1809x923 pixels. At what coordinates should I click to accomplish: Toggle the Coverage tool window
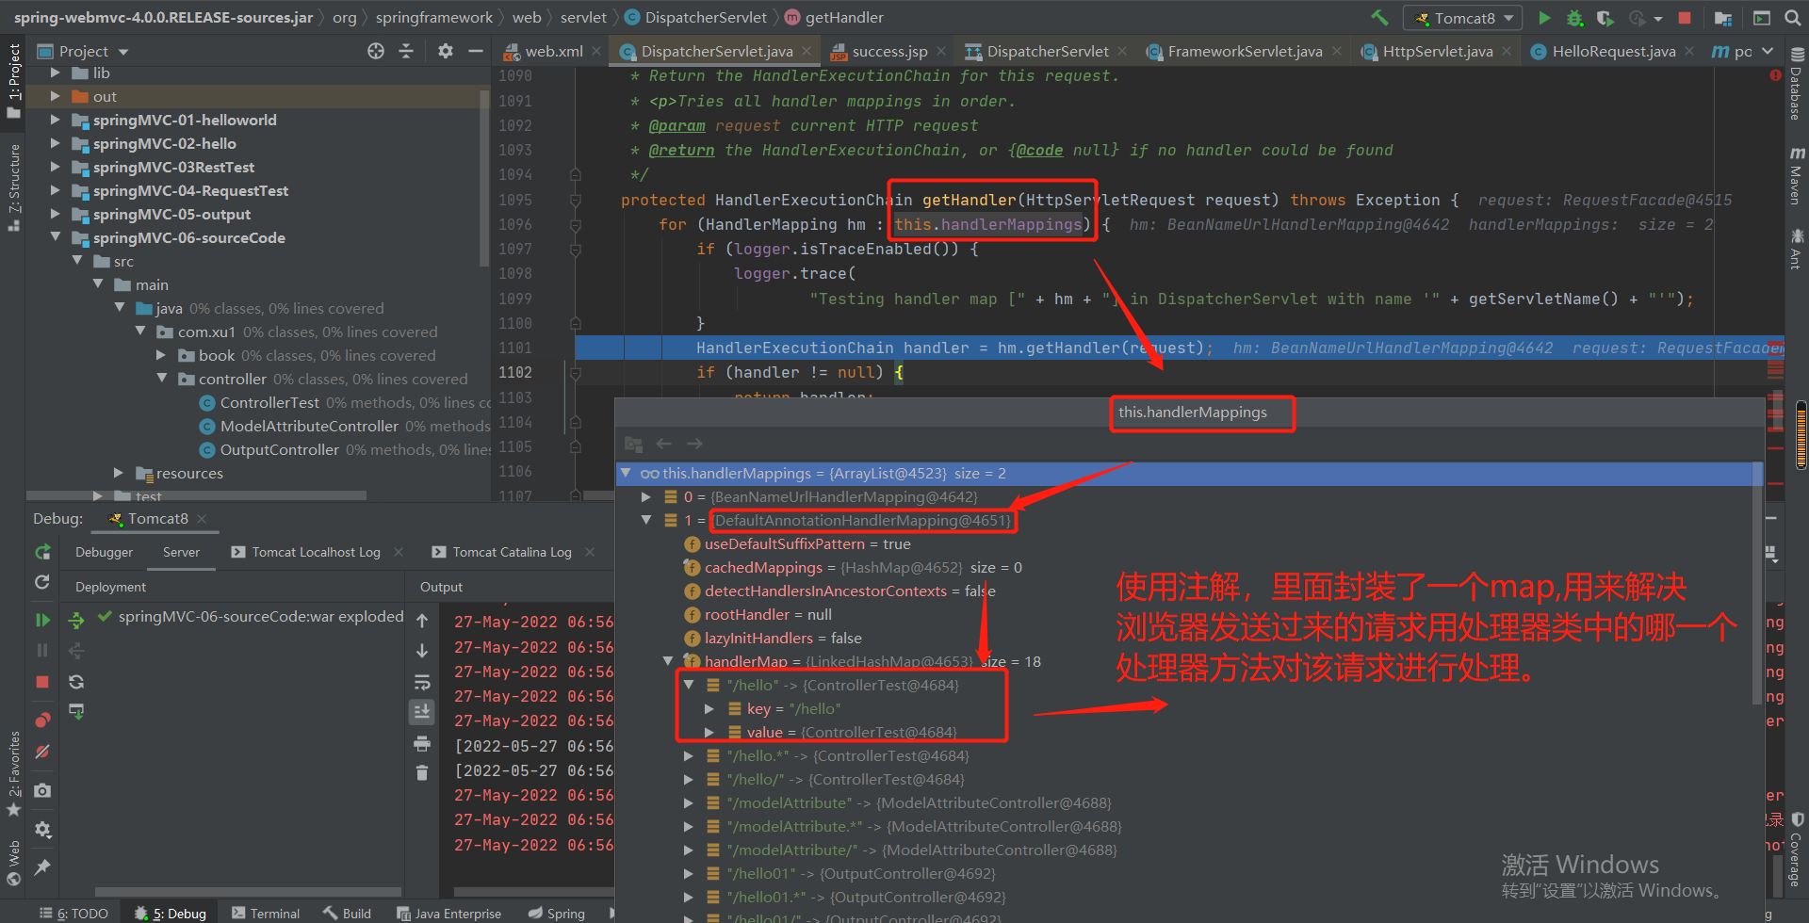[1796, 850]
